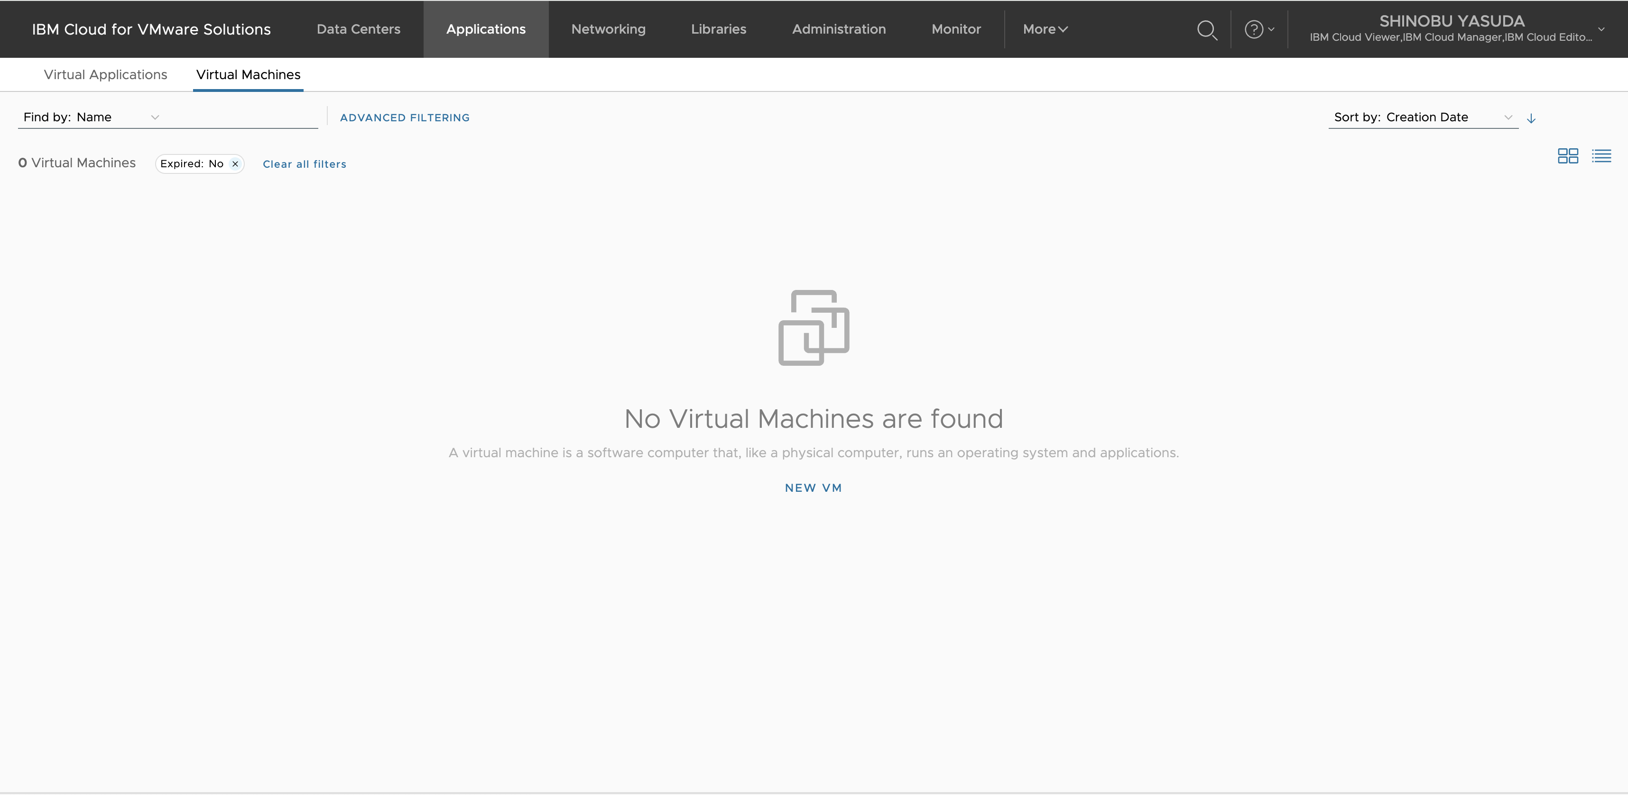Open Sort by Creation Date dropdown
This screenshot has width=1628, height=795.
(x=1422, y=117)
